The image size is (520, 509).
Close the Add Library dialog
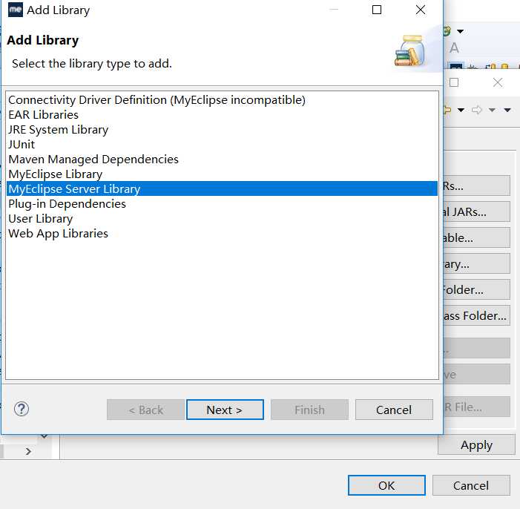pos(421,10)
